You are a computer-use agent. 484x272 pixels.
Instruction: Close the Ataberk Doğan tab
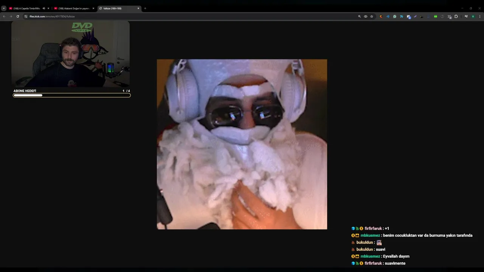point(93,8)
